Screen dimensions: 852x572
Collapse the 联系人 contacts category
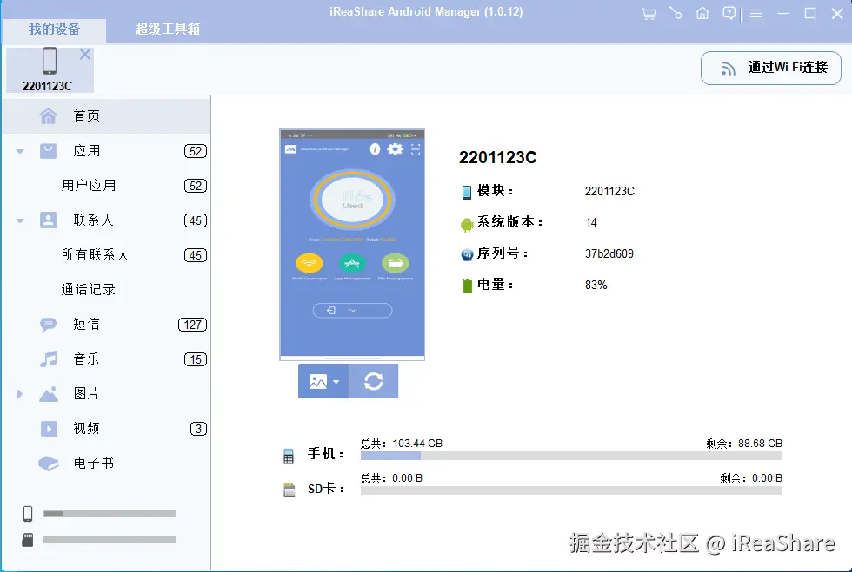(x=19, y=220)
